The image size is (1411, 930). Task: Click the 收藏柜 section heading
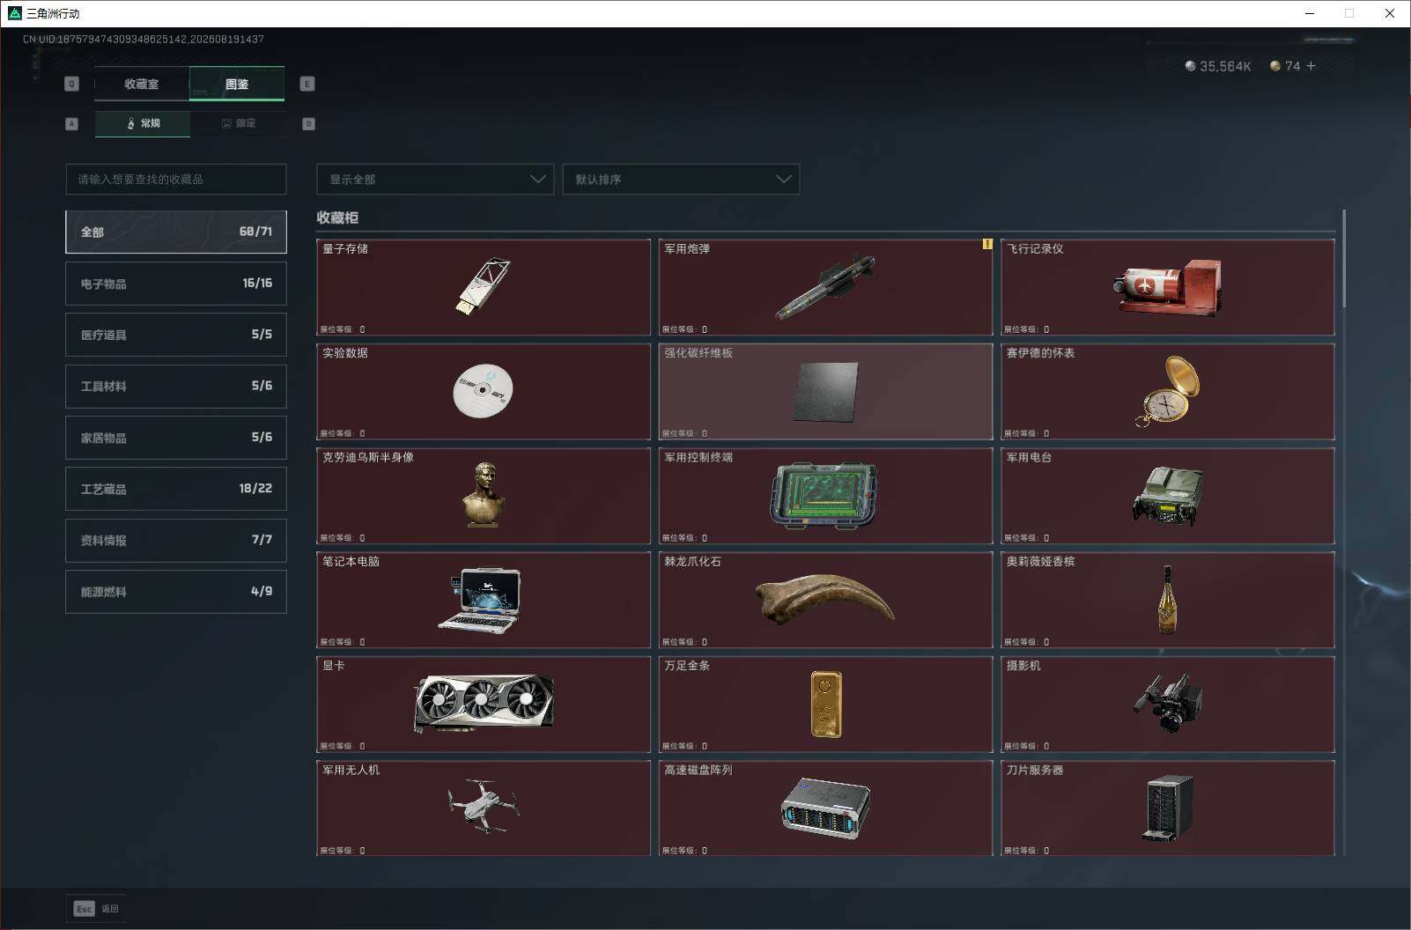pyautogui.click(x=337, y=218)
